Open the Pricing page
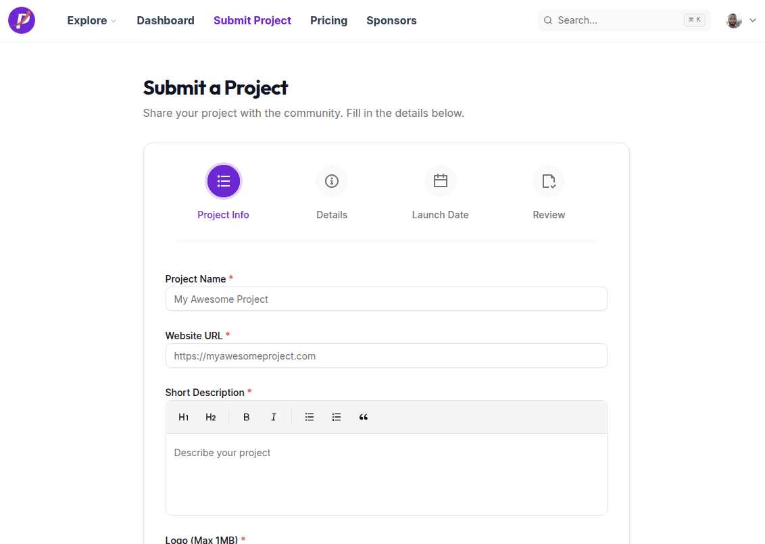 [x=328, y=20]
